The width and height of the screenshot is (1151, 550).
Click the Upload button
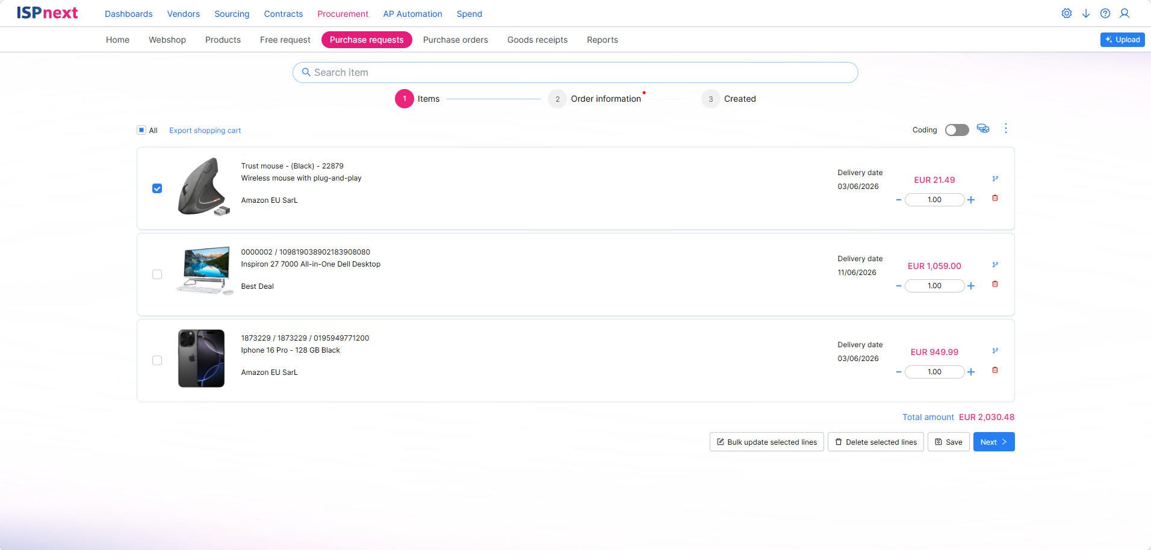click(x=1123, y=40)
